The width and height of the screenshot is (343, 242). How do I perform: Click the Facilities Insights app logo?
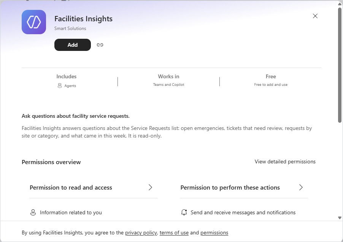(x=34, y=22)
